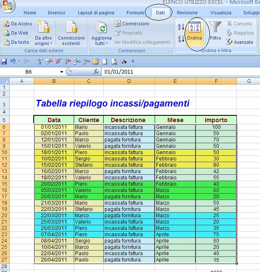
Task: Select the Sergio cell in row 11
Action: coord(88,159)
